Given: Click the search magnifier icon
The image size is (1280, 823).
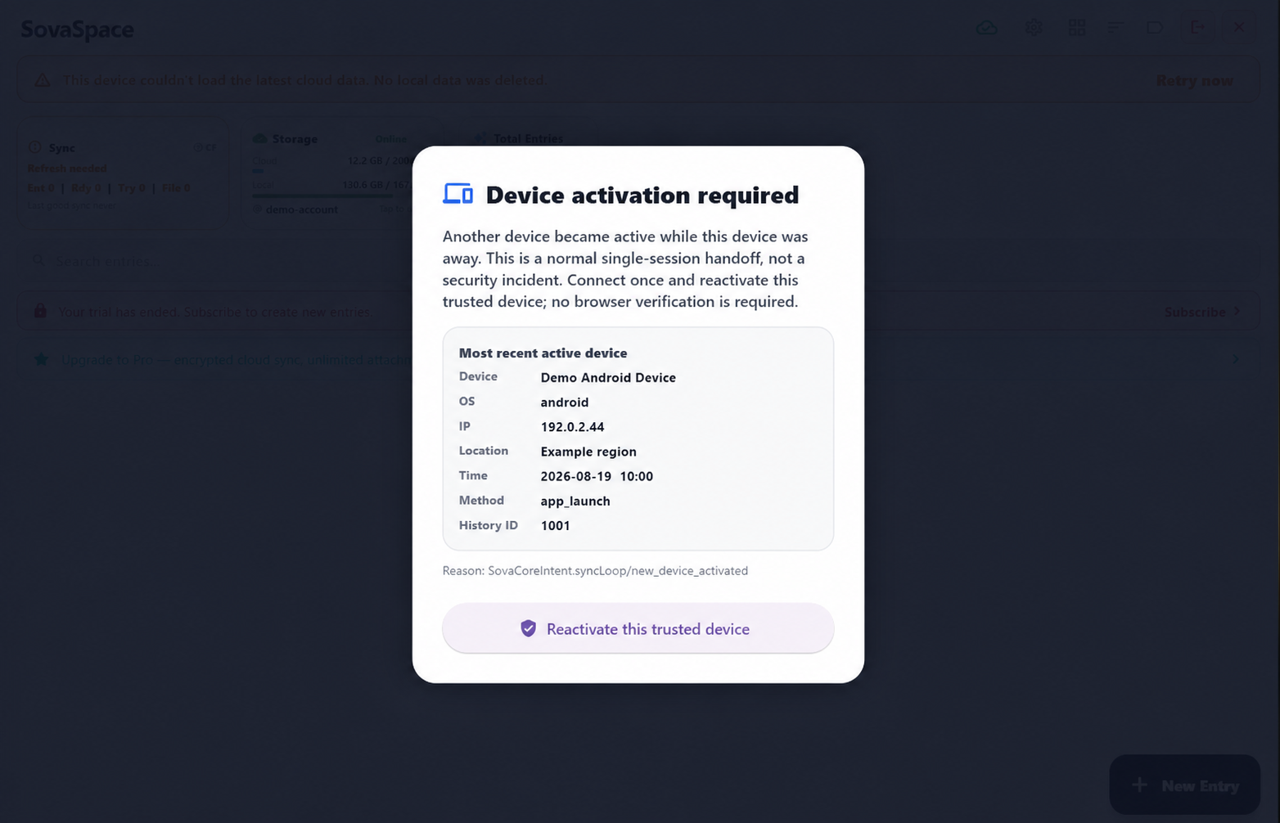Looking at the screenshot, I should (x=38, y=261).
